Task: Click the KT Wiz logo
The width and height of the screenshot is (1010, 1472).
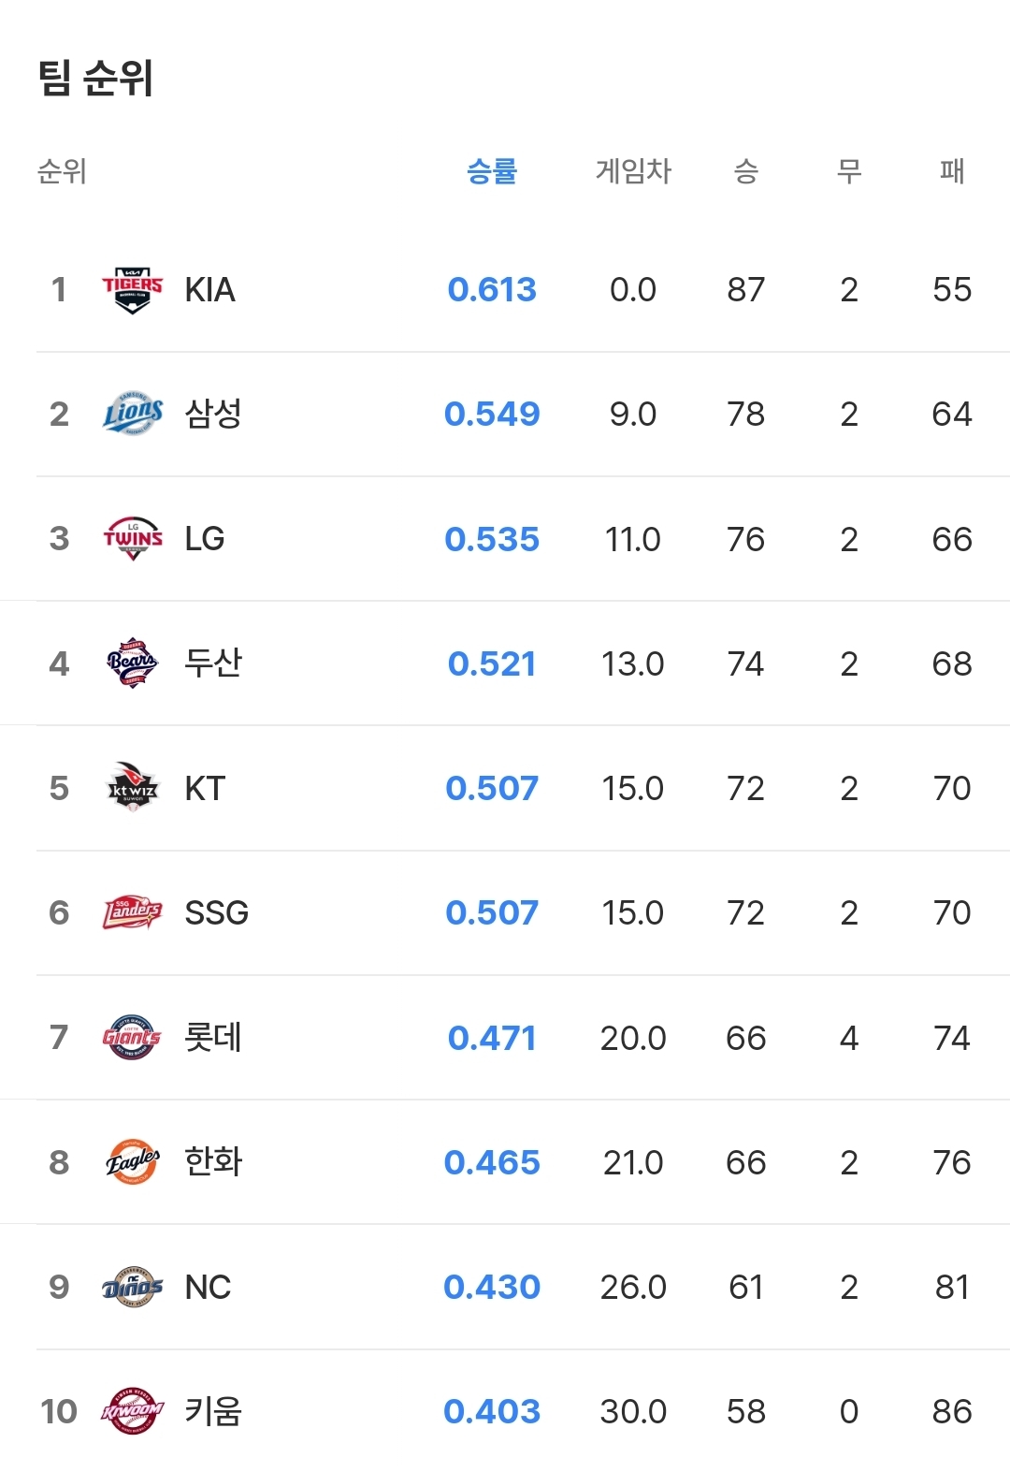Action: [132, 788]
